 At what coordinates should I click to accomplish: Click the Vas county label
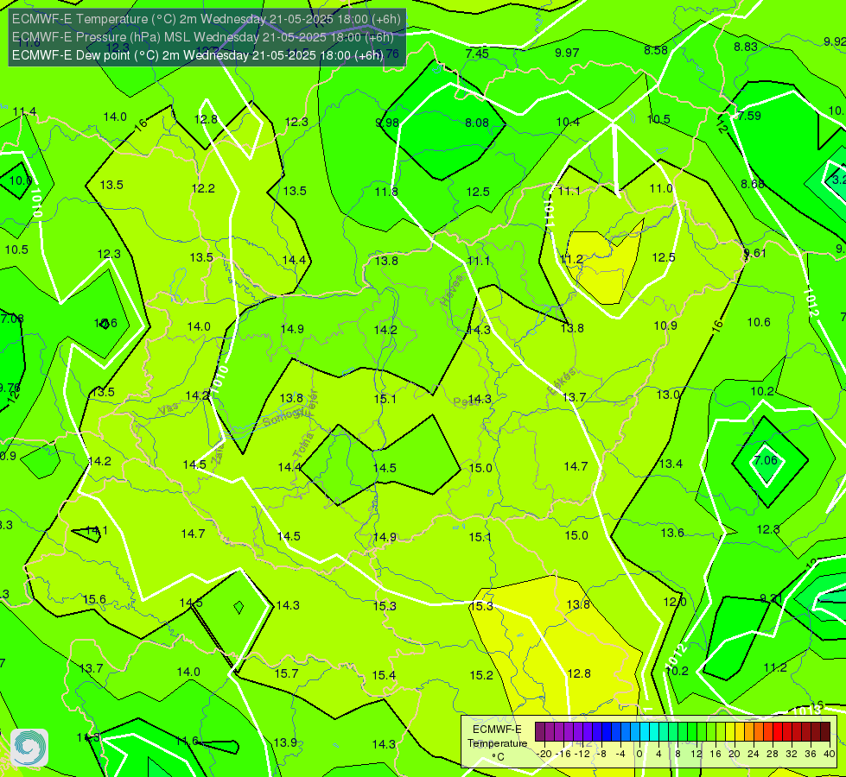pyautogui.click(x=168, y=410)
